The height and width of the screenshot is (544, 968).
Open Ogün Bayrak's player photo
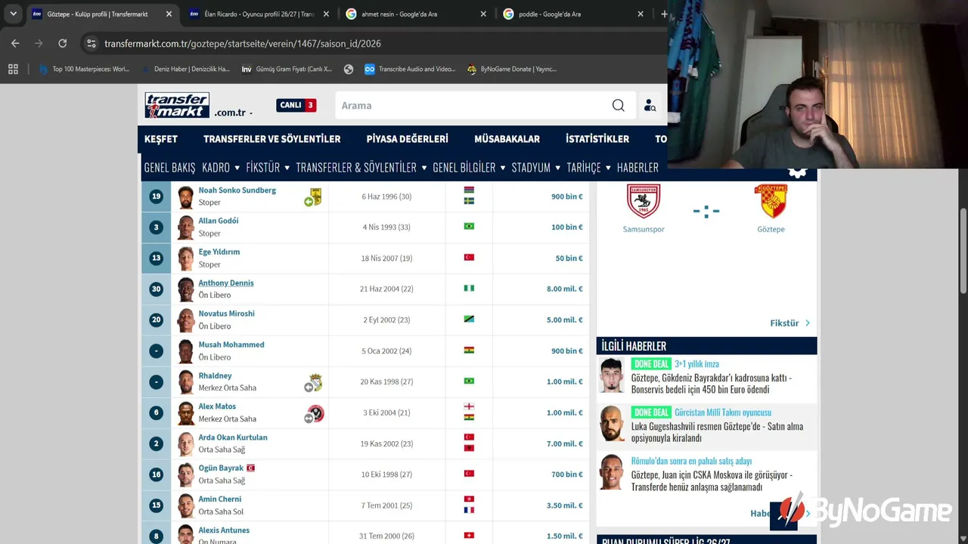(x=185, y=475)
